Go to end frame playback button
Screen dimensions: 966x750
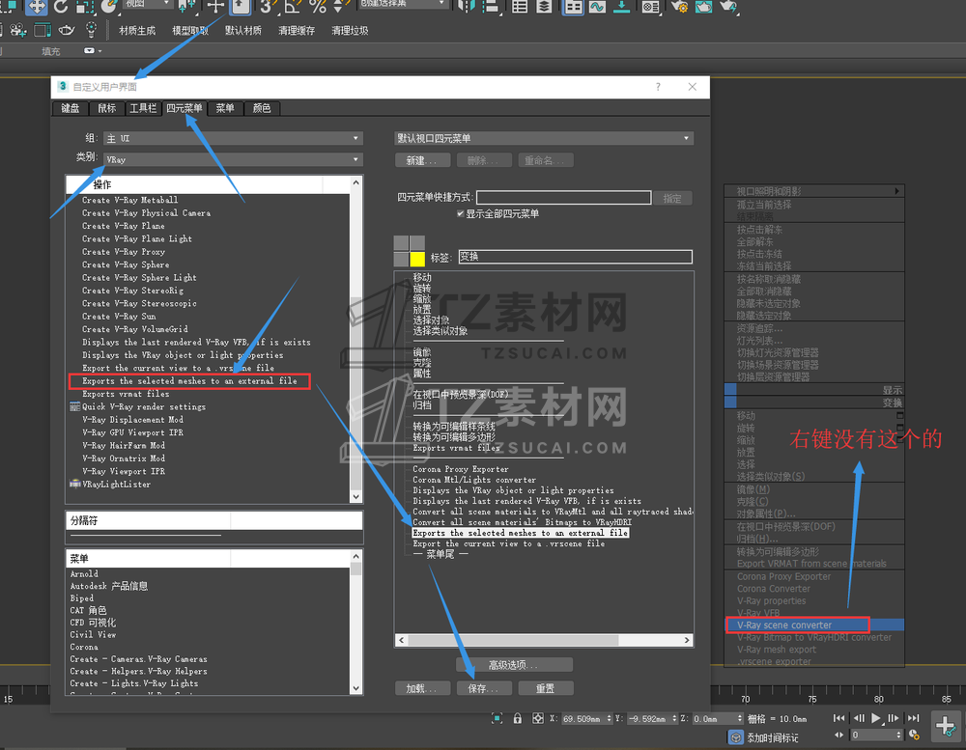click(x=914, y=718)
